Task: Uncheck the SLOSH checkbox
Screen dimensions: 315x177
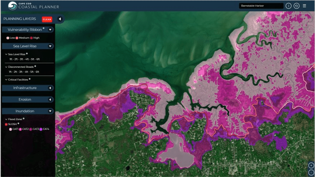Action: 6,124
